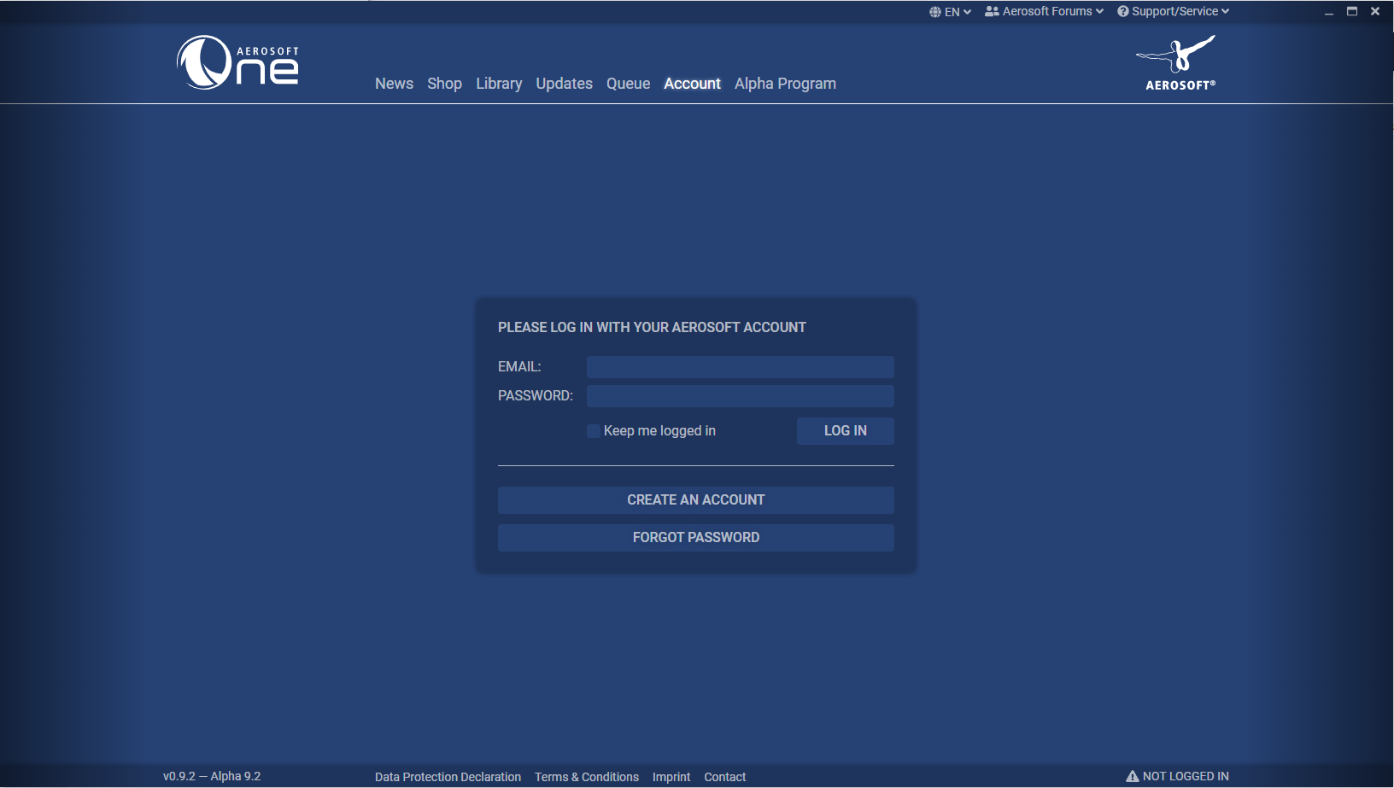Maximize the Aerosoft One window

(x=1352, y=11)
